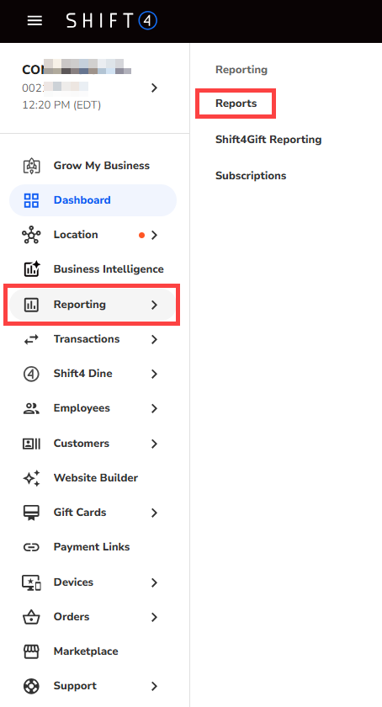The image size is (382, 707).
Task: Expand the Support submenu arrow
Action: [x=154, y=686]
